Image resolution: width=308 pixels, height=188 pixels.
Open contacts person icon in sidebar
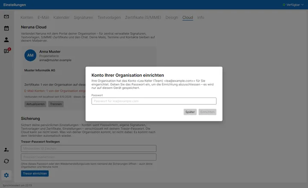6,40
